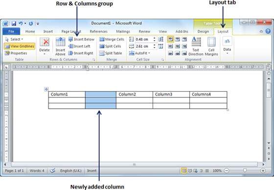The width and height of the screenshot is (274, 190).
Task: Open table Properties
Action: click(x=16, y=53)
